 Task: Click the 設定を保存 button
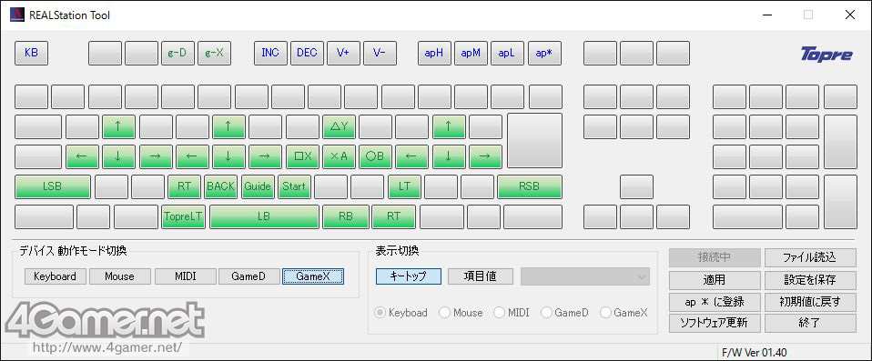tap(810, 280)
